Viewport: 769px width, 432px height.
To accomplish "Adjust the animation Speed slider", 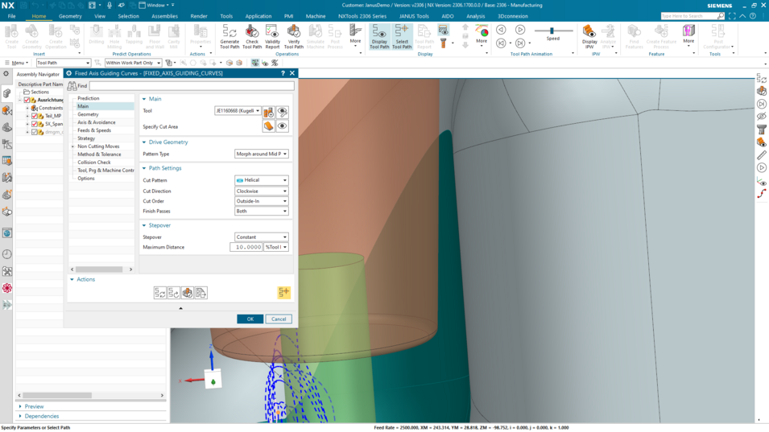I will tap(552, 31).
